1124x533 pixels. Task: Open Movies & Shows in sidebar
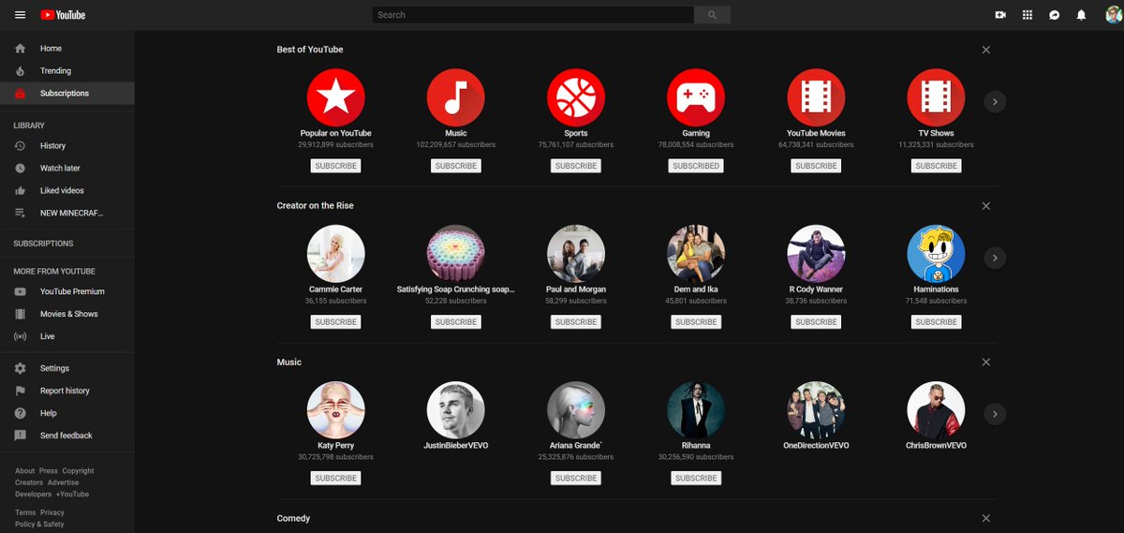(67, 315)
